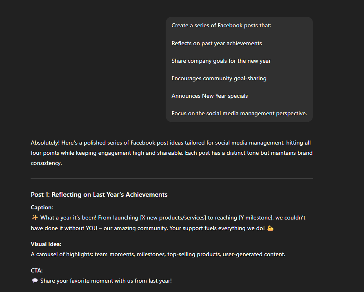Click the flexed bicep emoji after the caption
Screen dimensions: 364x292
coord(270,228)
